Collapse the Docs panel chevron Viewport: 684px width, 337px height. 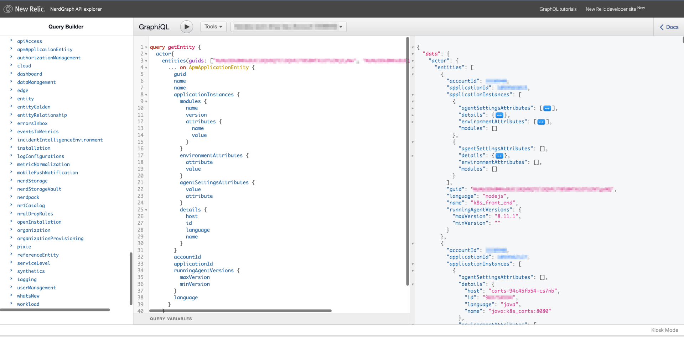tap(662, 27)
